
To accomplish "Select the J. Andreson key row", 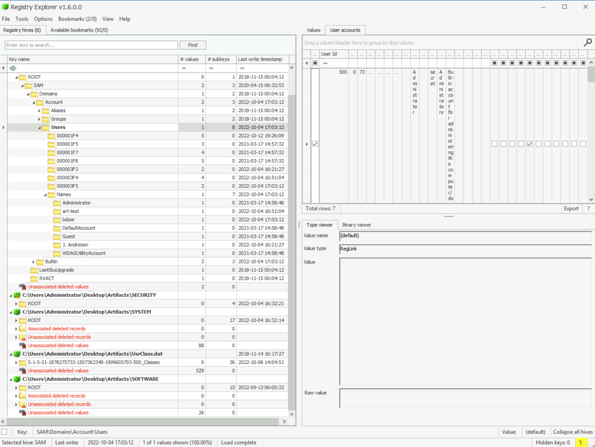I will pyautogui.click(x=148, y=245).
